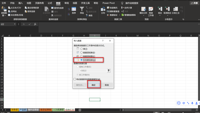Collapse the ribbon with the chevron

[199, 19]
